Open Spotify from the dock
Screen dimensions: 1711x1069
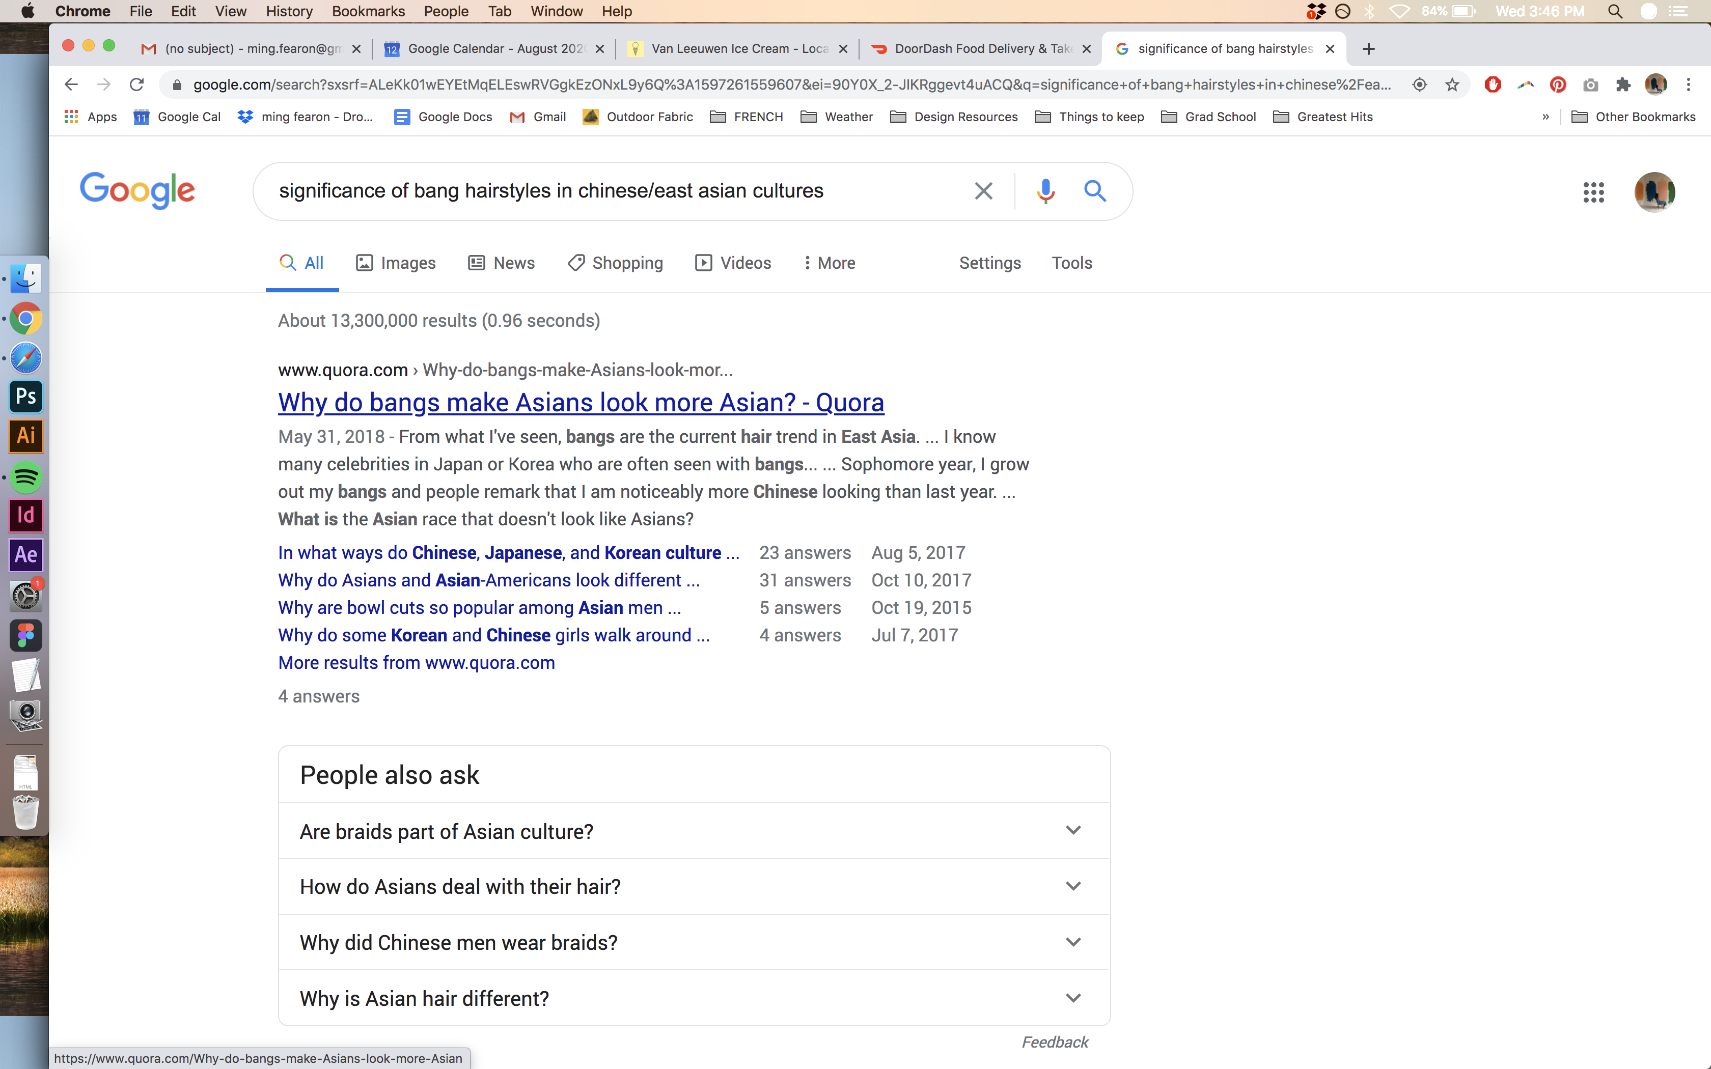tap(26, 476)
